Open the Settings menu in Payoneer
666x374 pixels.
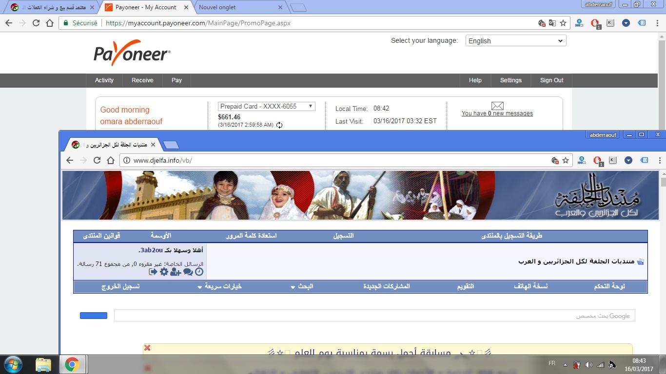(x=511, y=80)
